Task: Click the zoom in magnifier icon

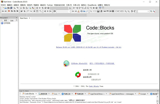Action: click(x=126, y=11)
